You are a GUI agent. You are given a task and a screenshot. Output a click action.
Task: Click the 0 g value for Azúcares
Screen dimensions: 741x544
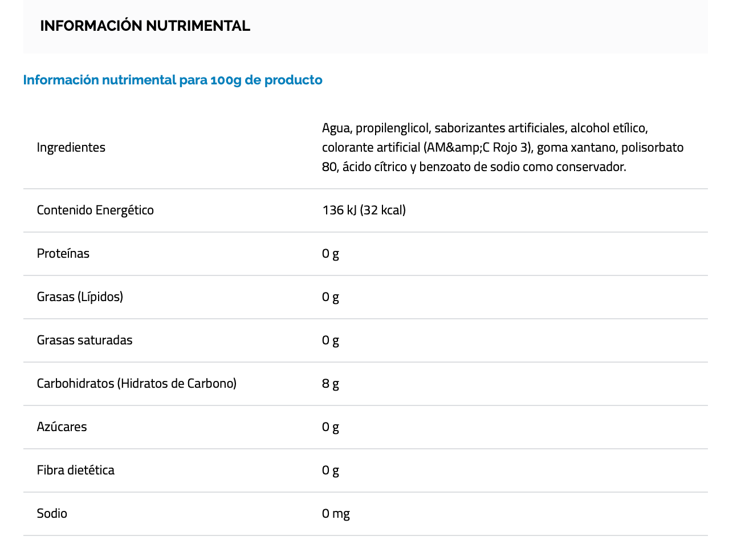coord(331,427)
